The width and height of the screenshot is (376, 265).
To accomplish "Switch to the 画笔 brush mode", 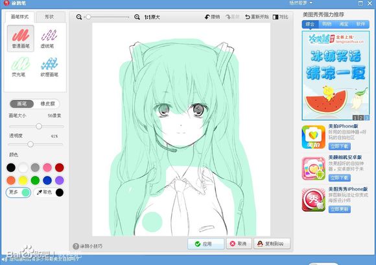I will [x=22, y=104].
